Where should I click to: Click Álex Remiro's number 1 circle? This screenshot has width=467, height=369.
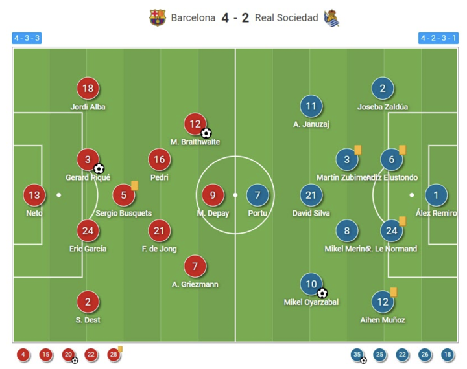click(436, 195)
